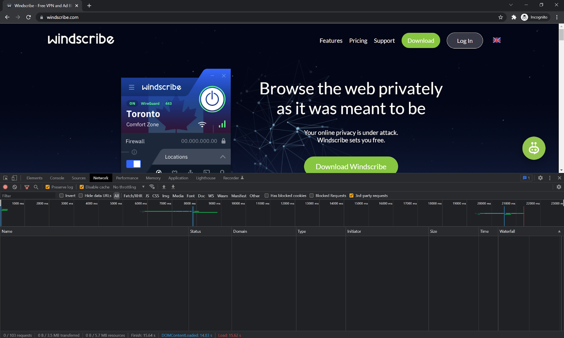Click the Incognito profile indicator

coord(535,17)
